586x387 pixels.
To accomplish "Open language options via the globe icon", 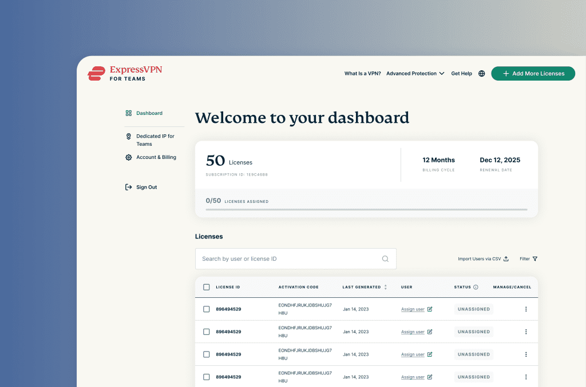I will coord(481,73).
